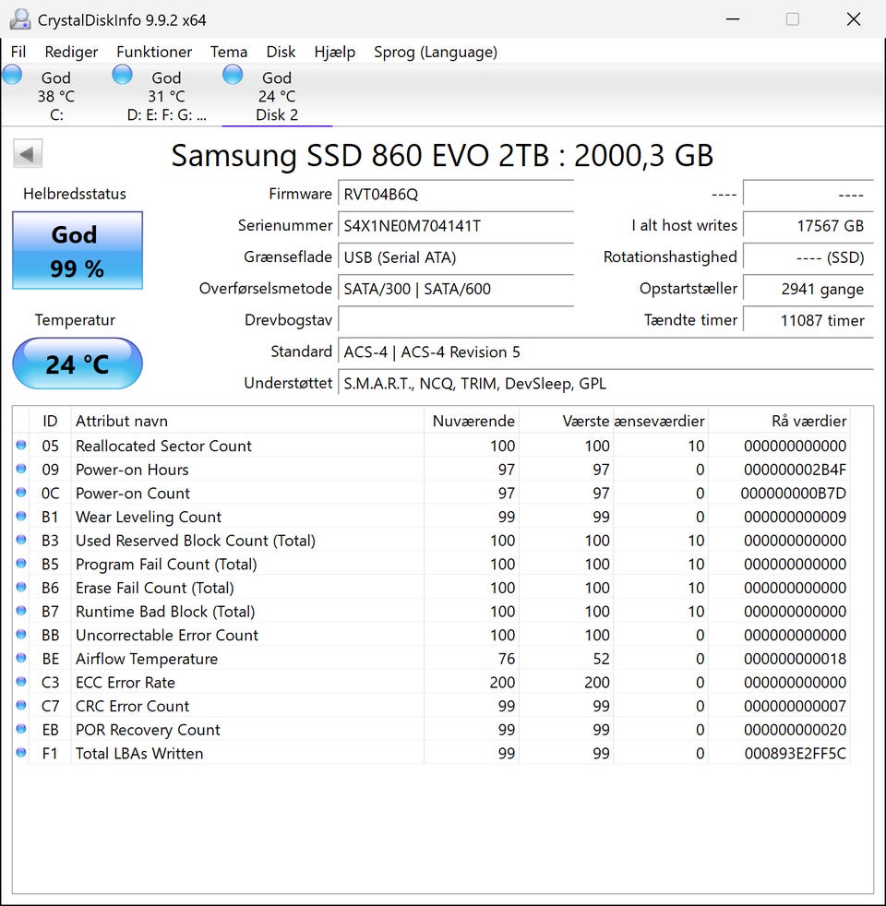
Task: Click the serial number field S4X1NE0M704141T
Action: click(455, 225)
